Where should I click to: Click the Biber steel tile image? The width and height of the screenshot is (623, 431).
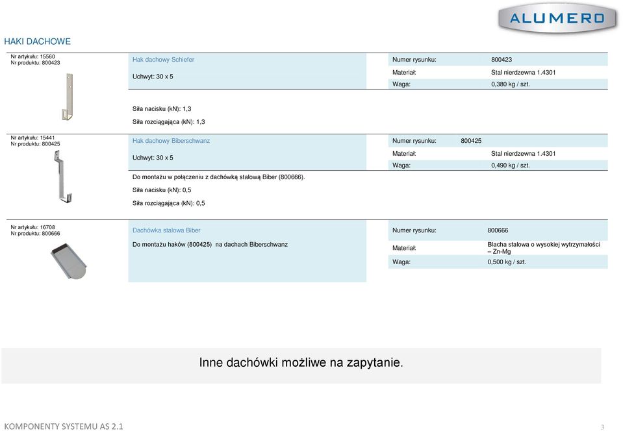(69, 261)
